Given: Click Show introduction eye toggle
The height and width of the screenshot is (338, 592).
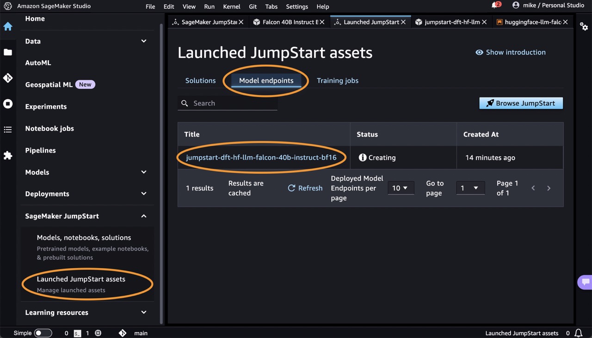Looking at the screenshot, I should point(511,52).
